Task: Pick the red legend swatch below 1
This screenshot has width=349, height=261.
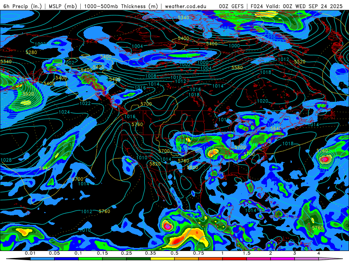Action: (235, 259)
